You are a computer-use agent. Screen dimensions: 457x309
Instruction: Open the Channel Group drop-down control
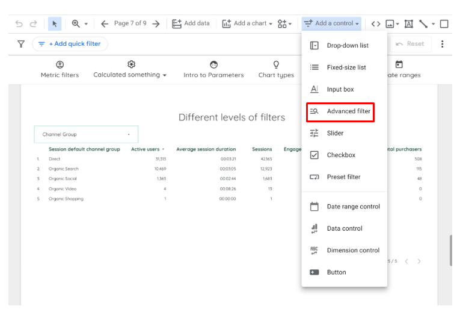[x=86, y=134]
